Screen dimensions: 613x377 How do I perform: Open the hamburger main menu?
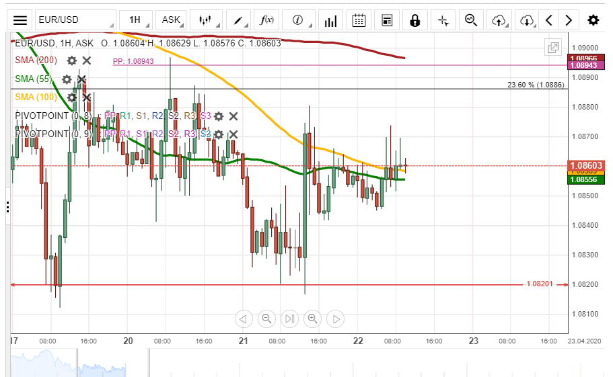21,20
